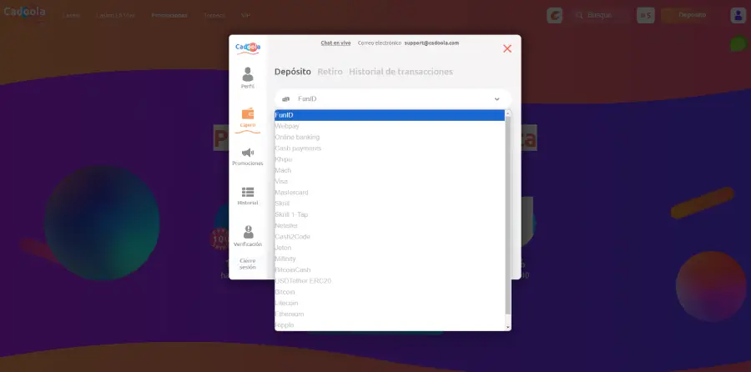Select Cash2Code payment option
This screenshot has height=372, width=751.
(390, 237)
